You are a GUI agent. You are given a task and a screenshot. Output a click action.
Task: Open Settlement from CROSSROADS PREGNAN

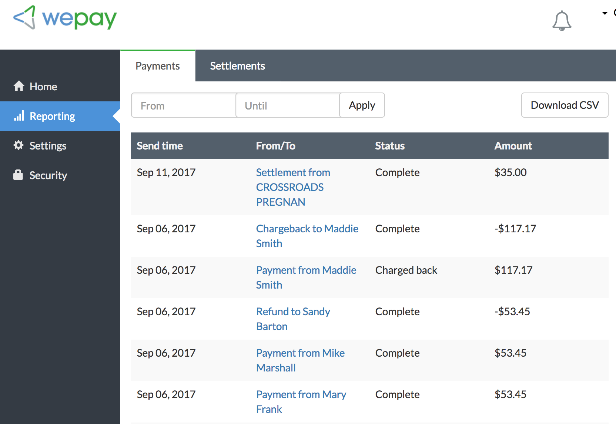tap(292, 187)
